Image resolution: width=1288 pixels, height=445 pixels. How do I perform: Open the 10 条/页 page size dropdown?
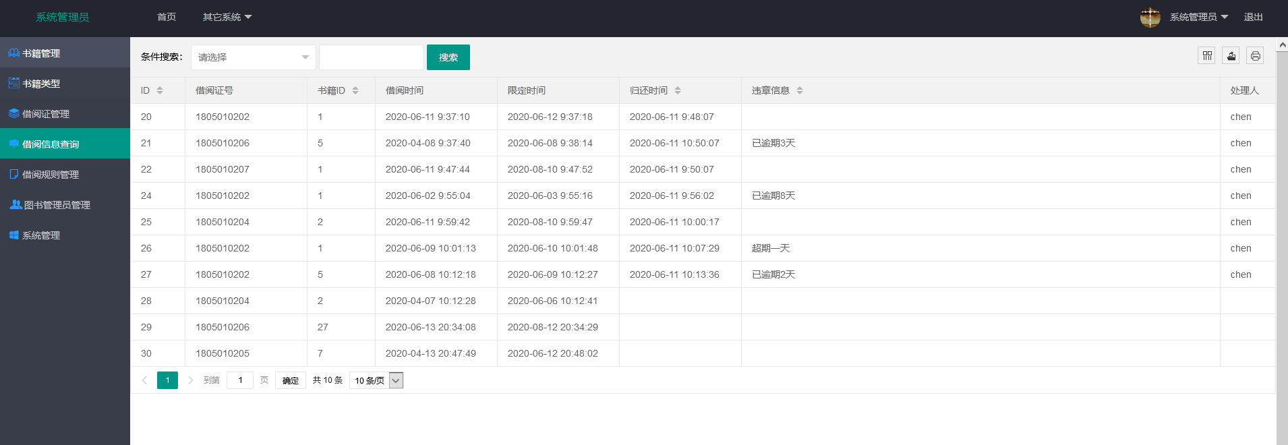[376, 380]
